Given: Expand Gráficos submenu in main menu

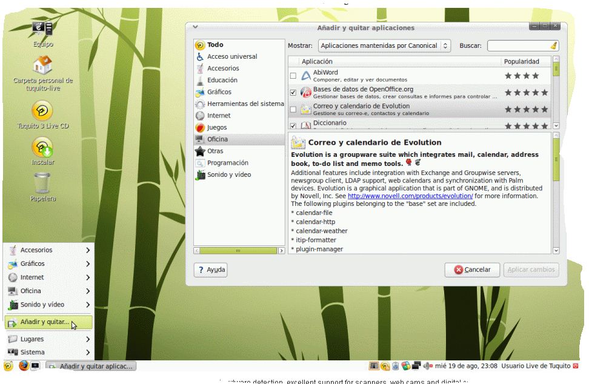Looking at the screenshot, I should 48,263.
